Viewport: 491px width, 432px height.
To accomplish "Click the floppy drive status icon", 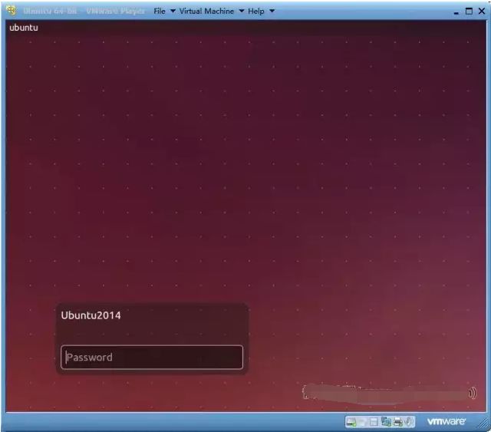I will [x=374, y=422].
